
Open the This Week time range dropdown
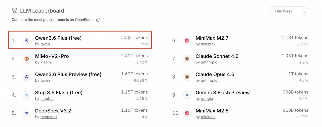289,11
